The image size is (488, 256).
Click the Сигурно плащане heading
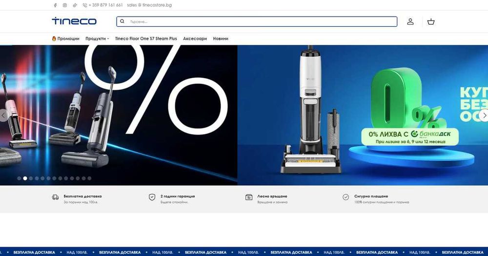[x=371, y=197]
